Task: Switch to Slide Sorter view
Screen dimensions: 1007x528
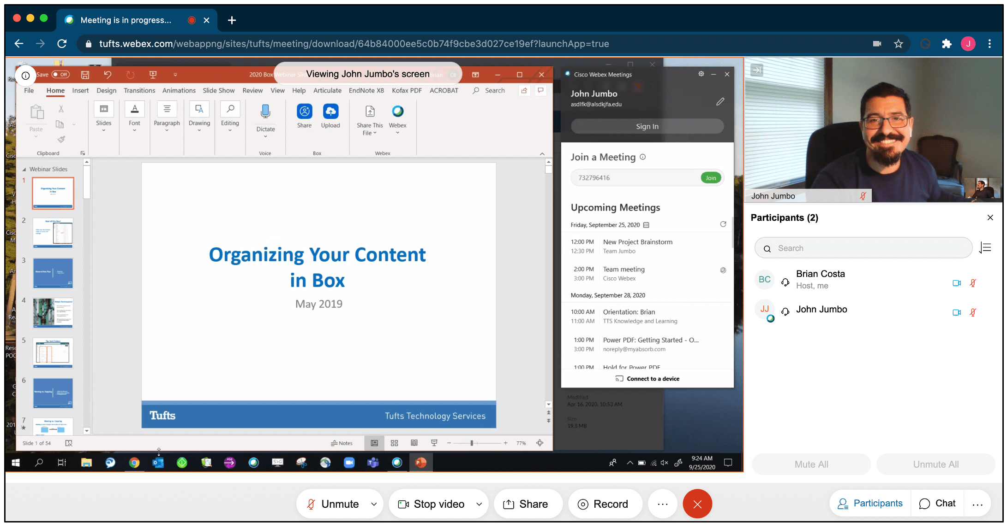Action: (394, 443)
